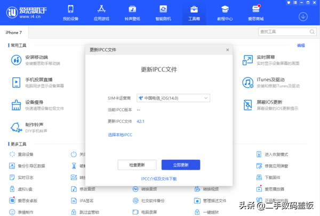Open 管理描述文件 icon
This screenshot has width=320, height=216.
pyautogui.click(x=197, y=201)
